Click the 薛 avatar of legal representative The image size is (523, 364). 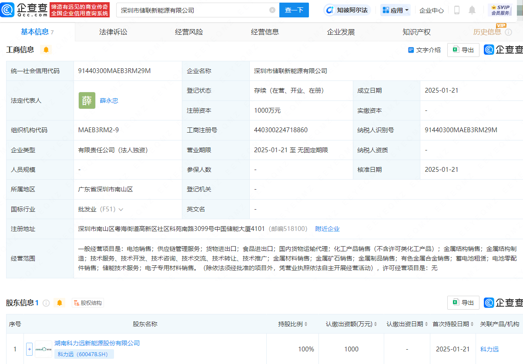point(87,100)
